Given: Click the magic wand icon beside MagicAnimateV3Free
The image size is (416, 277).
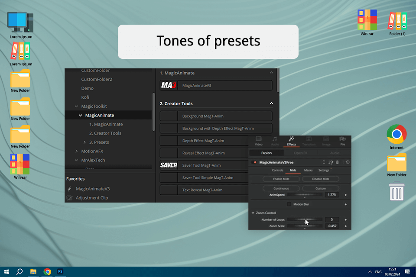Looking at the screenshot, I should pos(331,162).
